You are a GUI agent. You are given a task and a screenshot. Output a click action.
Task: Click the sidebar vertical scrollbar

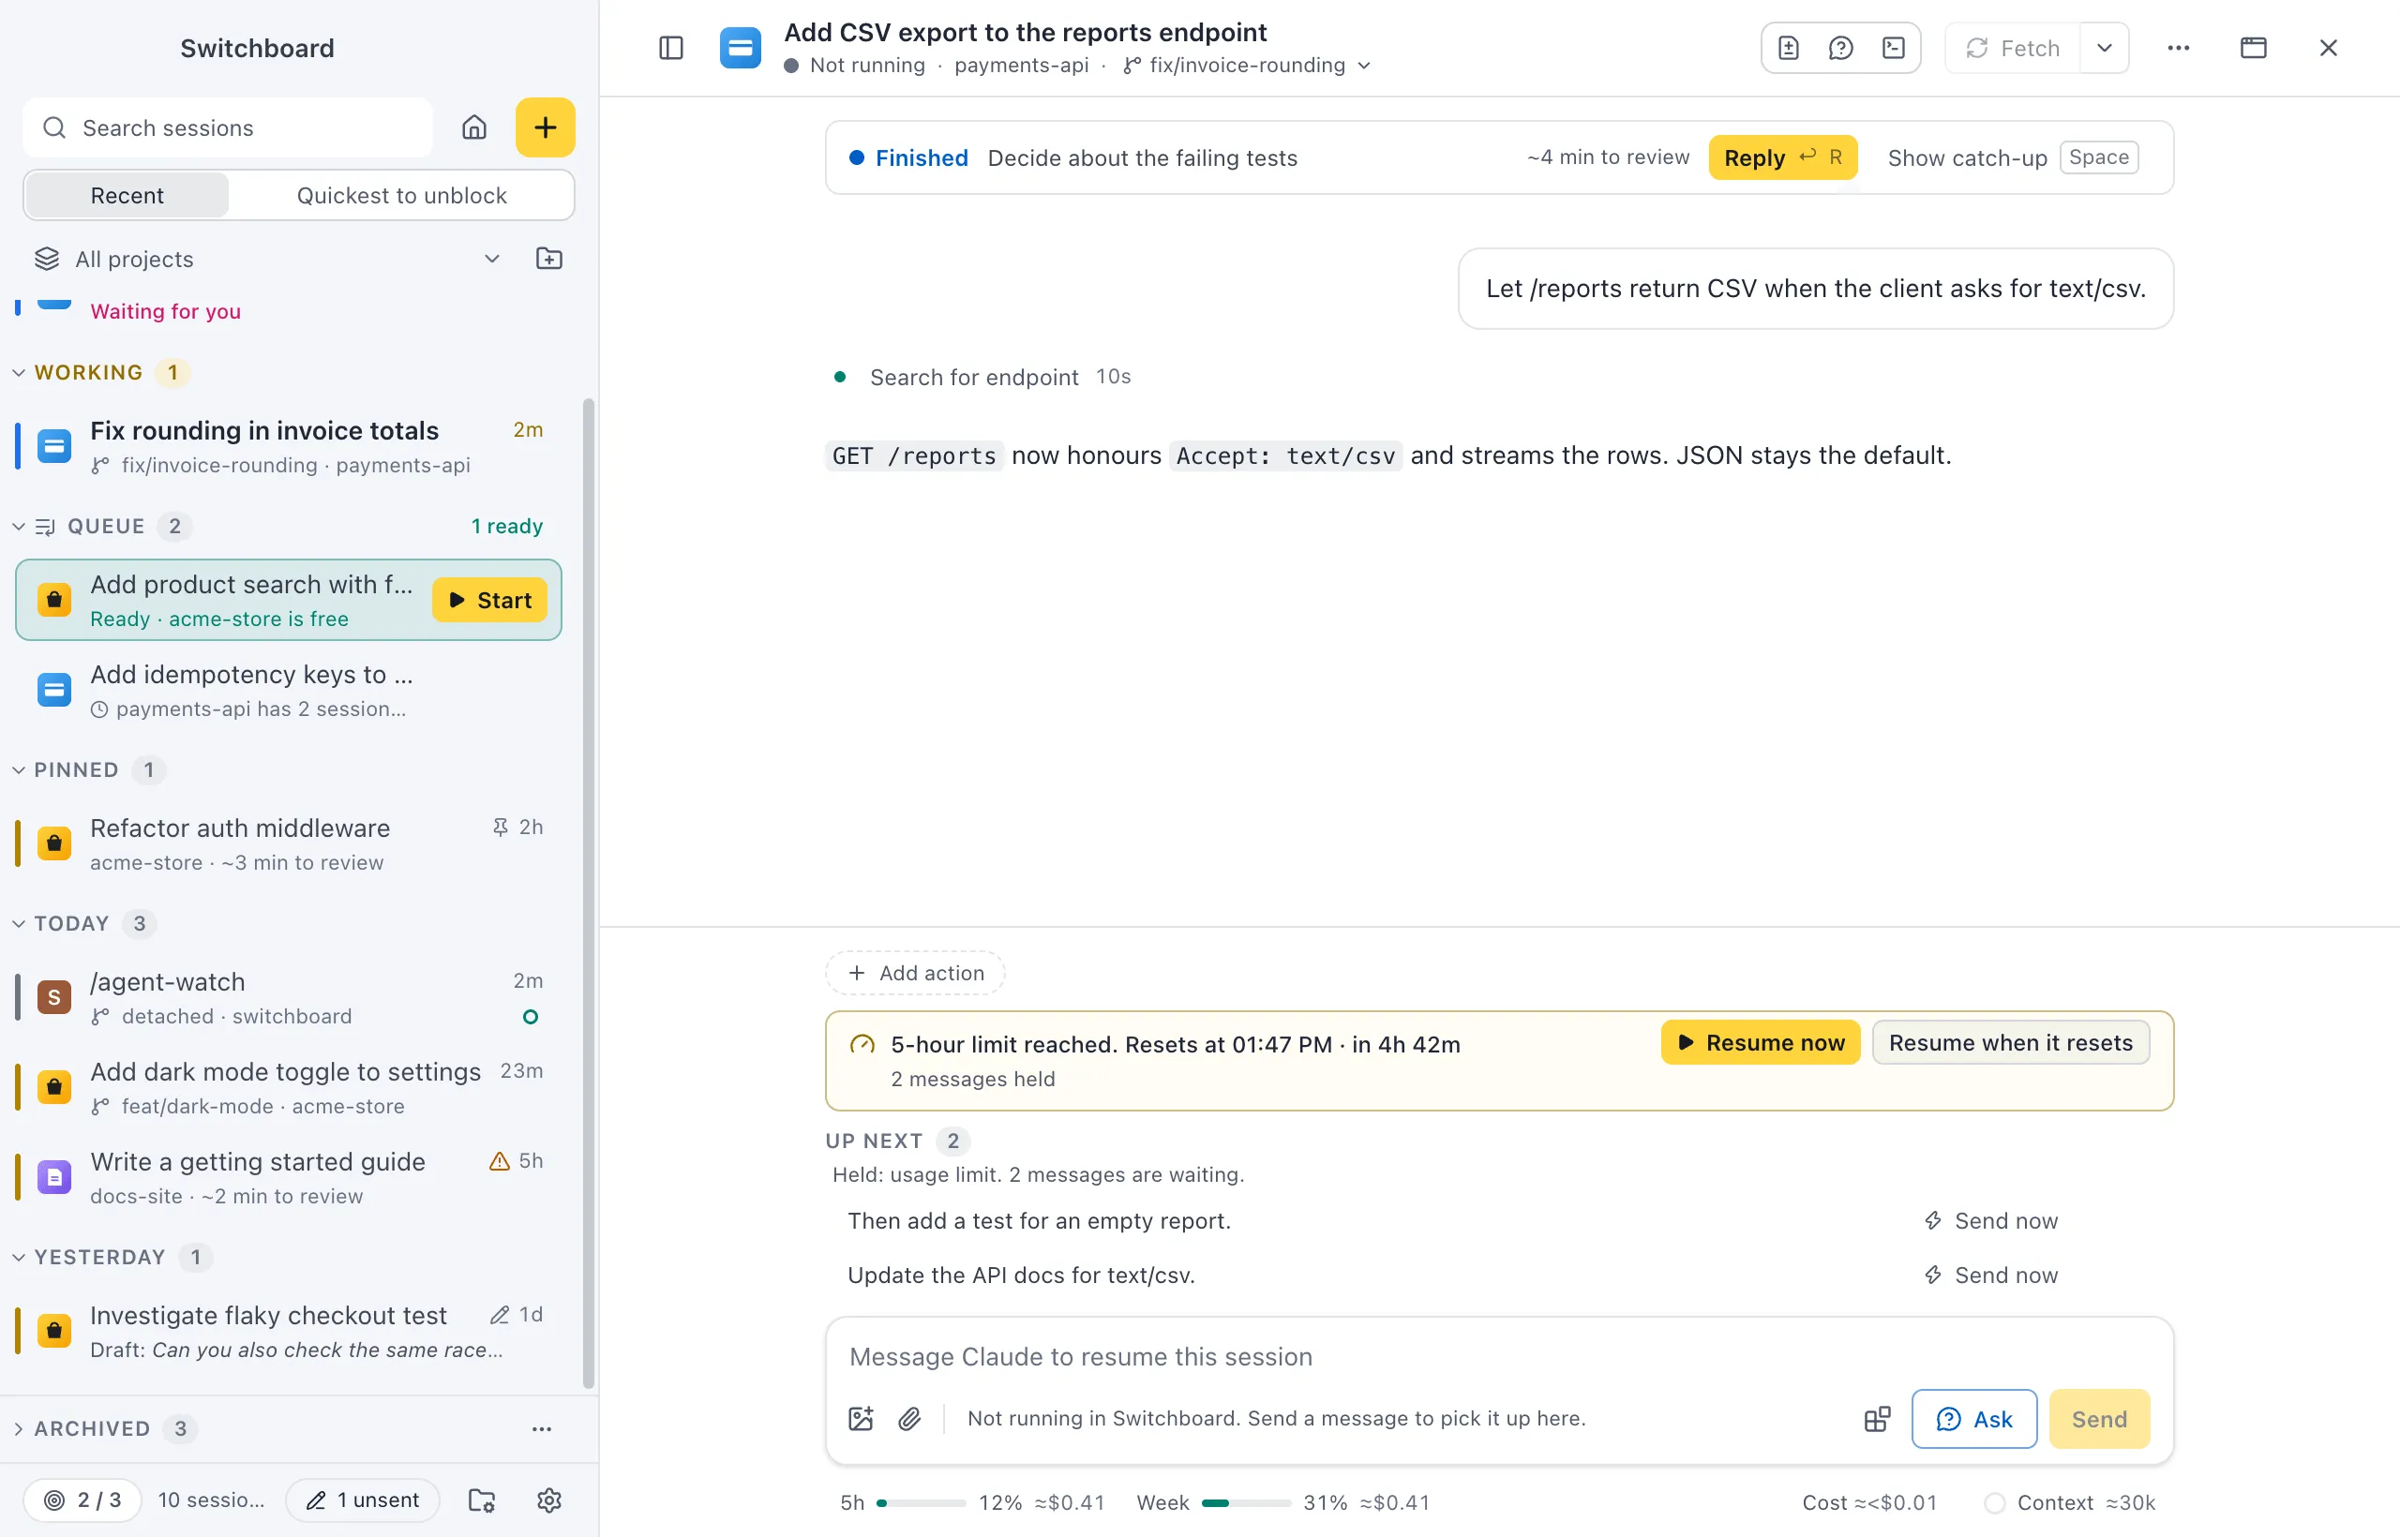(x=589, y=893)
